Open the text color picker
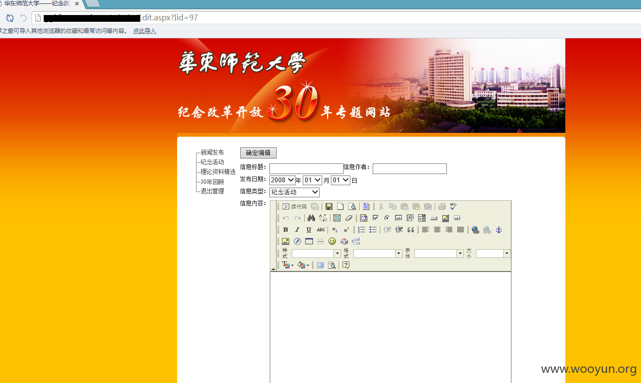The width and height of the screenshot is (641, 383). click(x=288, y=265)
